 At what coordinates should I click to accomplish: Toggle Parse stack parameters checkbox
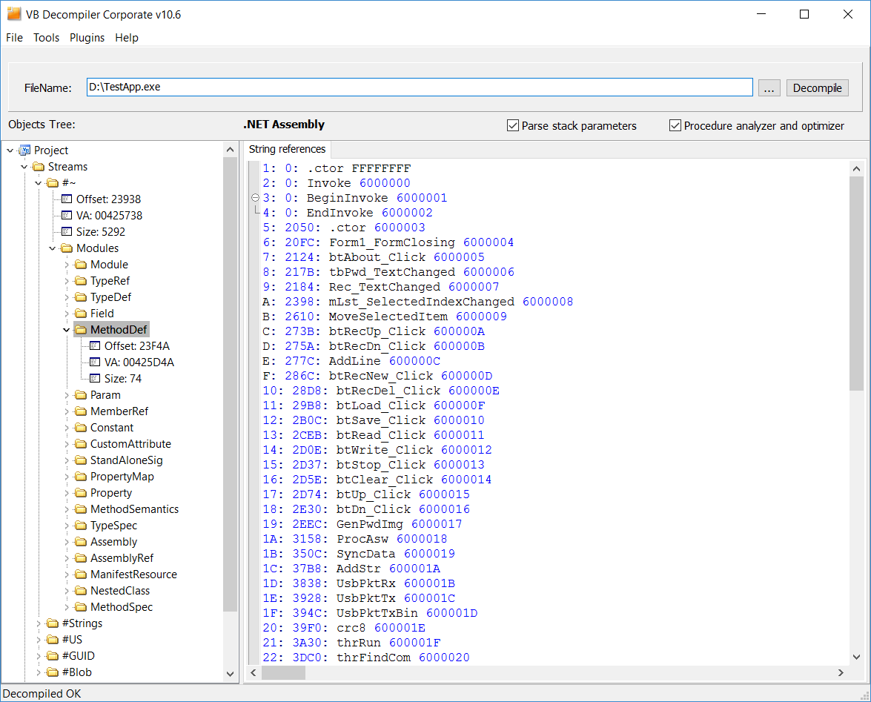(513, 125)
